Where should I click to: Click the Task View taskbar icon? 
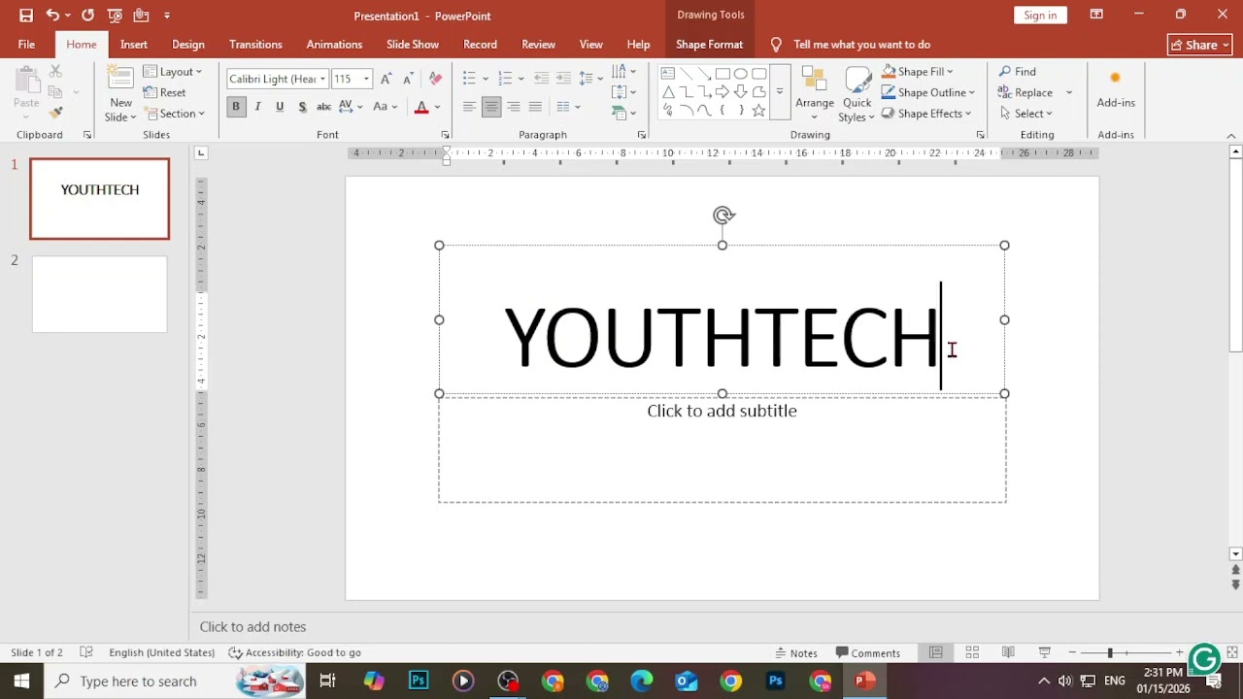tap(327, 681)
